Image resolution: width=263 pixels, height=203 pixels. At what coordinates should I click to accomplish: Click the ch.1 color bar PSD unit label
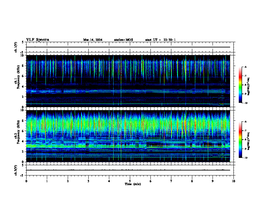tap(249, 87)
